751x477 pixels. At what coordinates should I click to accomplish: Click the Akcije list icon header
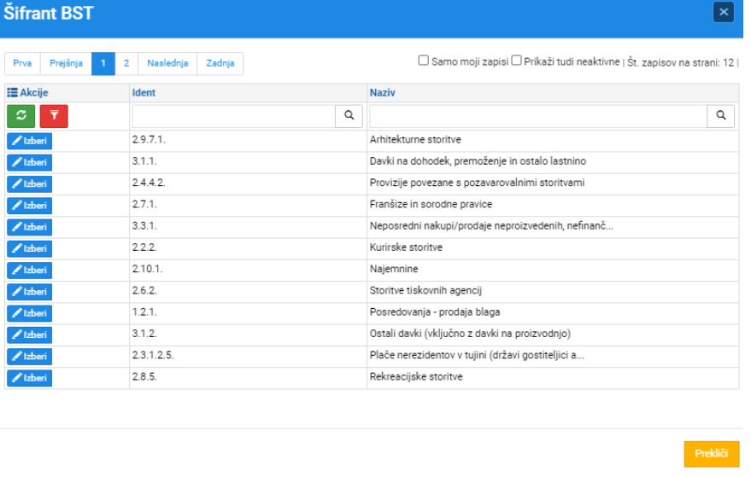tap(12, 92)
